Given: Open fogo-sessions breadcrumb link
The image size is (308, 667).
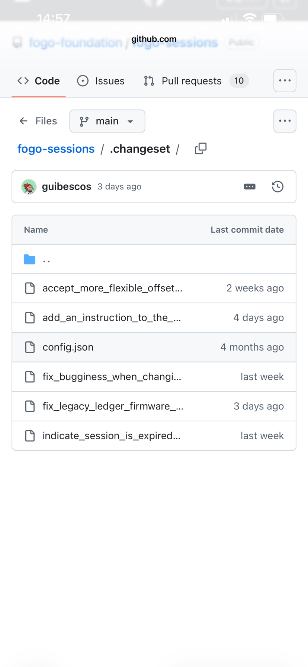Looking at the screenshot, I should pos(56,149).
